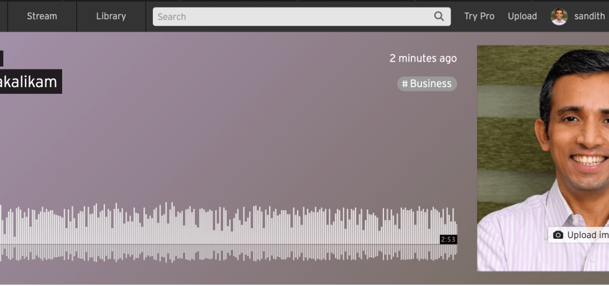Open the profile avatar in navigation bar
The height and width of the screenshot is (286, 609).
click(559, 17)
